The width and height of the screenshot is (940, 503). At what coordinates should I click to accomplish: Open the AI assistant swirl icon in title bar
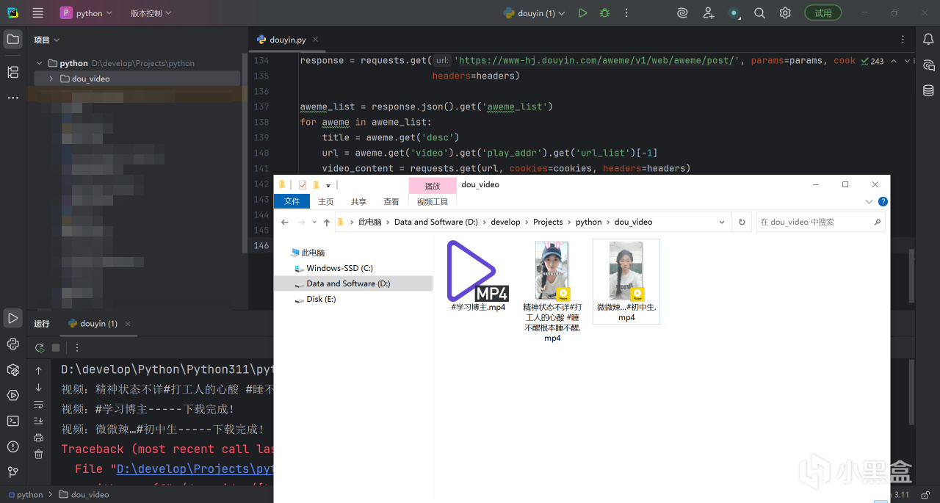click(682, 13)
